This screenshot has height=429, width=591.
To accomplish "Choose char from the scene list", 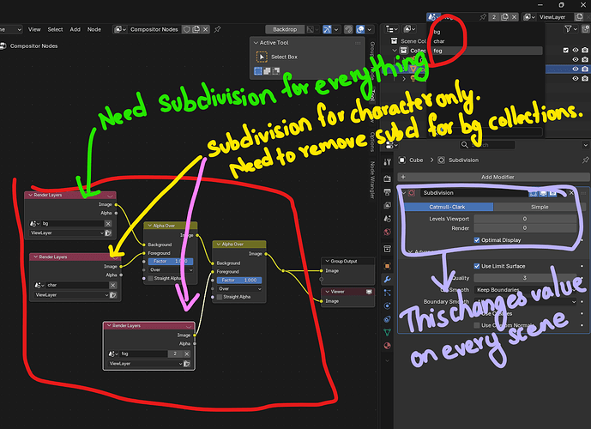I will point(487,41).
